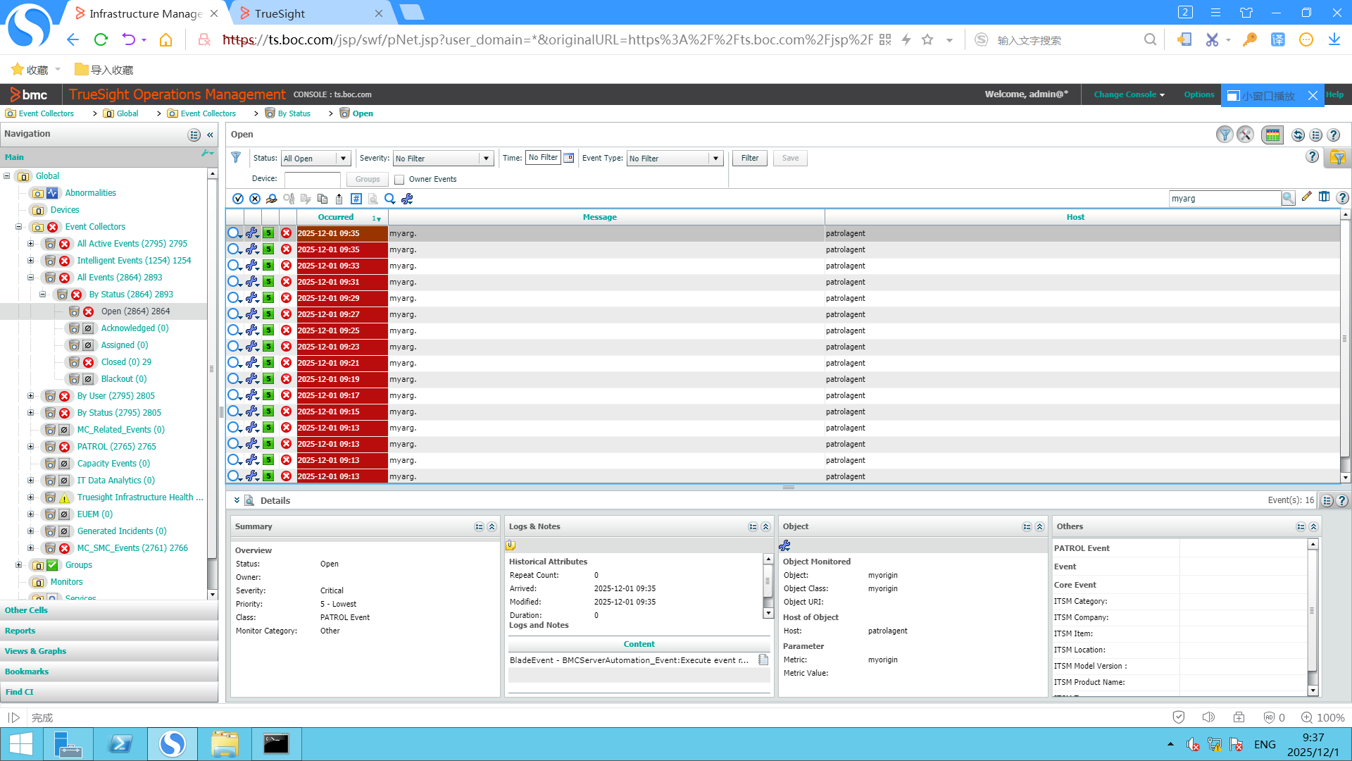Click the acknowledge event checkmark icon
1352x761 pixels.
(238, 199)
